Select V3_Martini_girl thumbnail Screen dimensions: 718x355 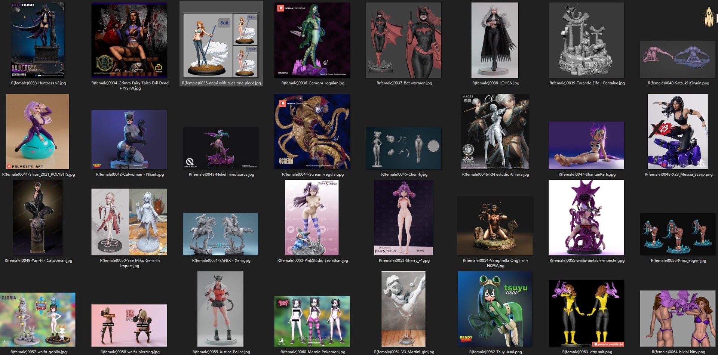tap(404, 309)
